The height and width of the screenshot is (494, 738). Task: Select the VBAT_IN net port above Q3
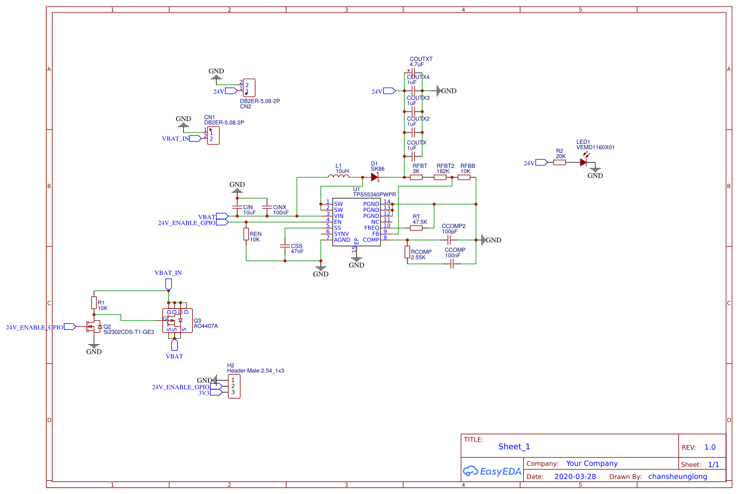(169, 283)
